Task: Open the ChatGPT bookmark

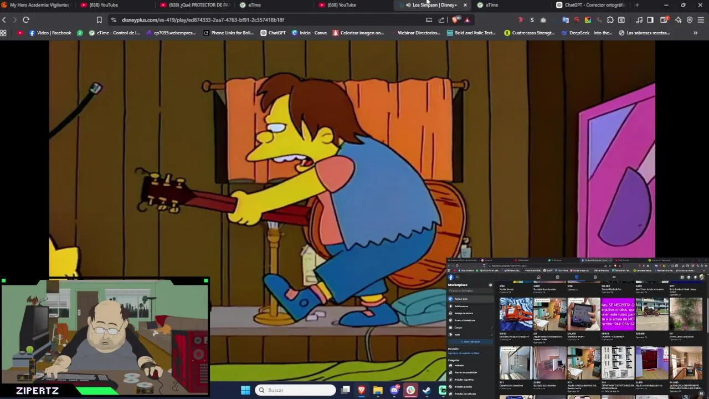Action: 273,33
